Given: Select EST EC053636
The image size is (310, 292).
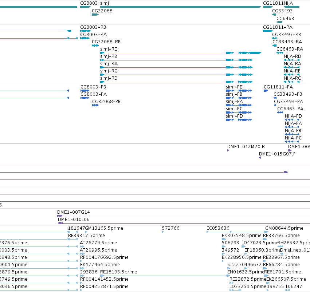Looking at the screenshot, I should click(x=218, y=228).
